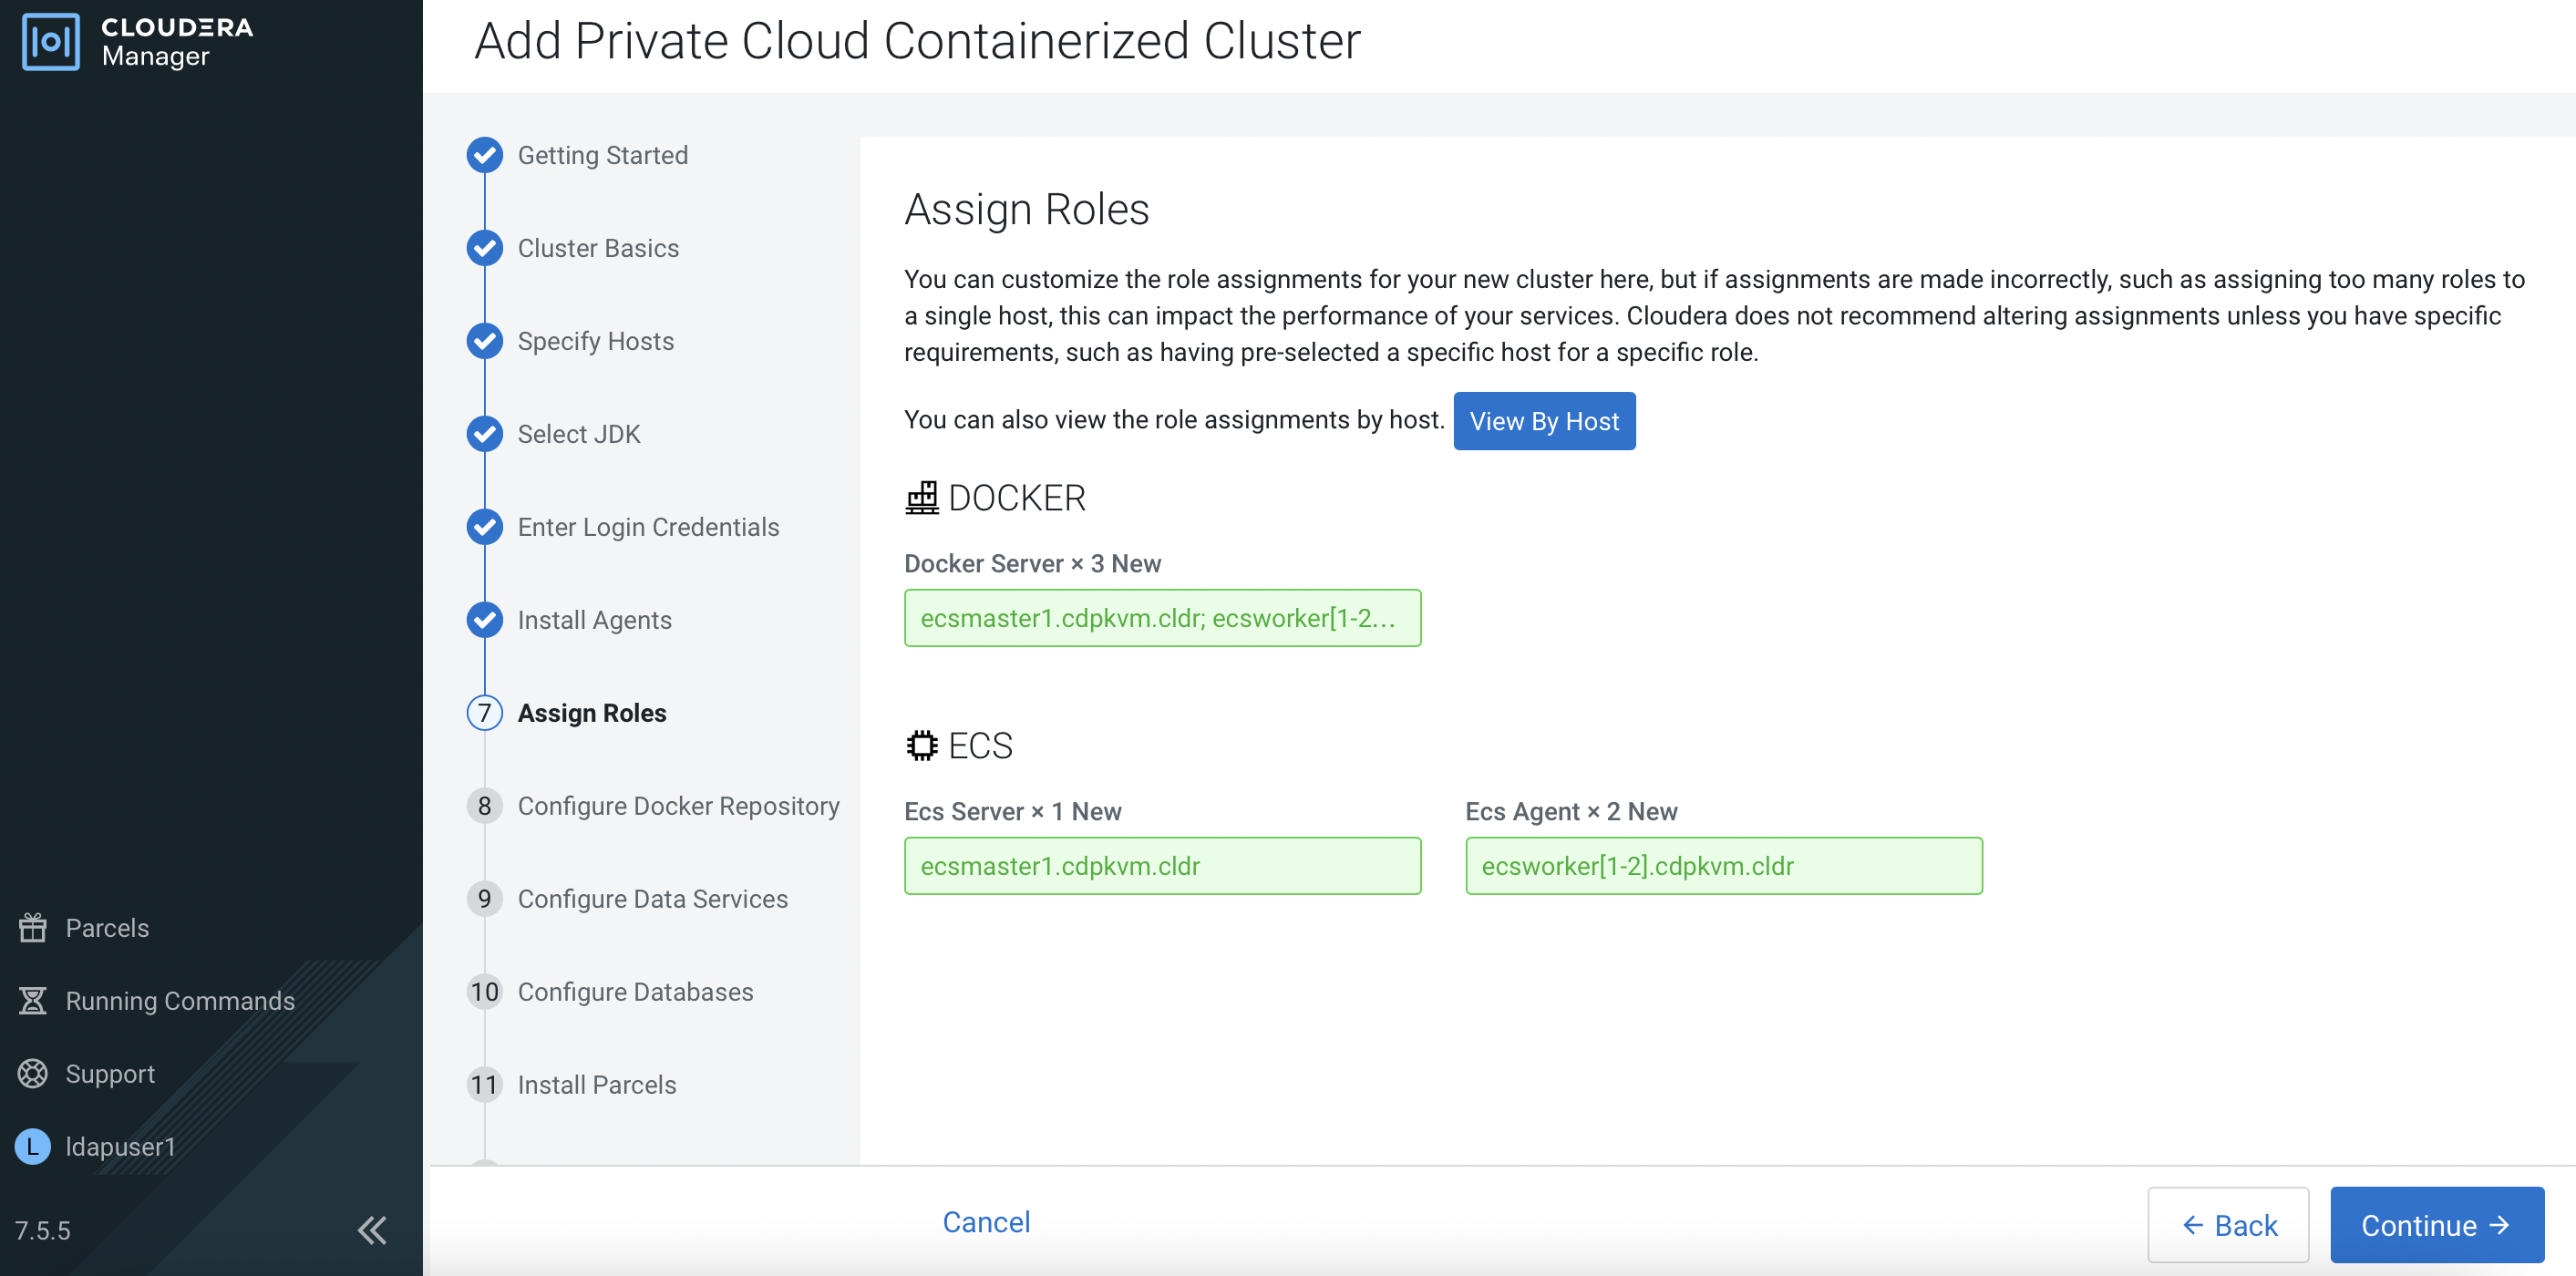Image resolution: width=2576 pixels, height=1276 pixels.
Task: Click the Getting Started completed checkmark
Action: coord(485,155)
